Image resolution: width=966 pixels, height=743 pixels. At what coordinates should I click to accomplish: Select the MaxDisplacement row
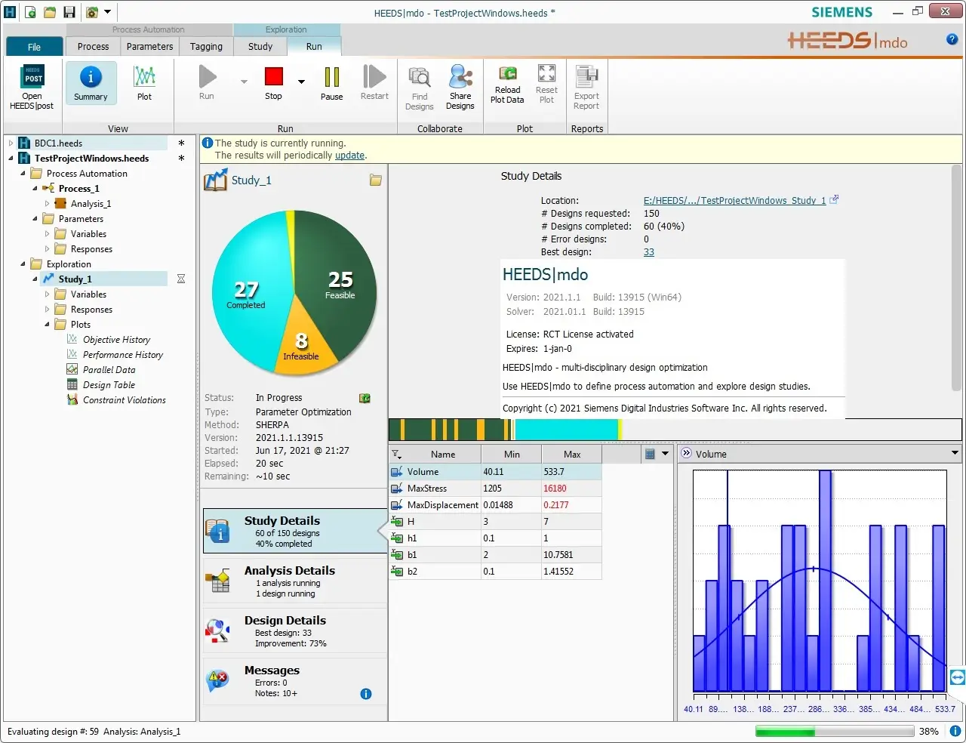coord(495,505)
